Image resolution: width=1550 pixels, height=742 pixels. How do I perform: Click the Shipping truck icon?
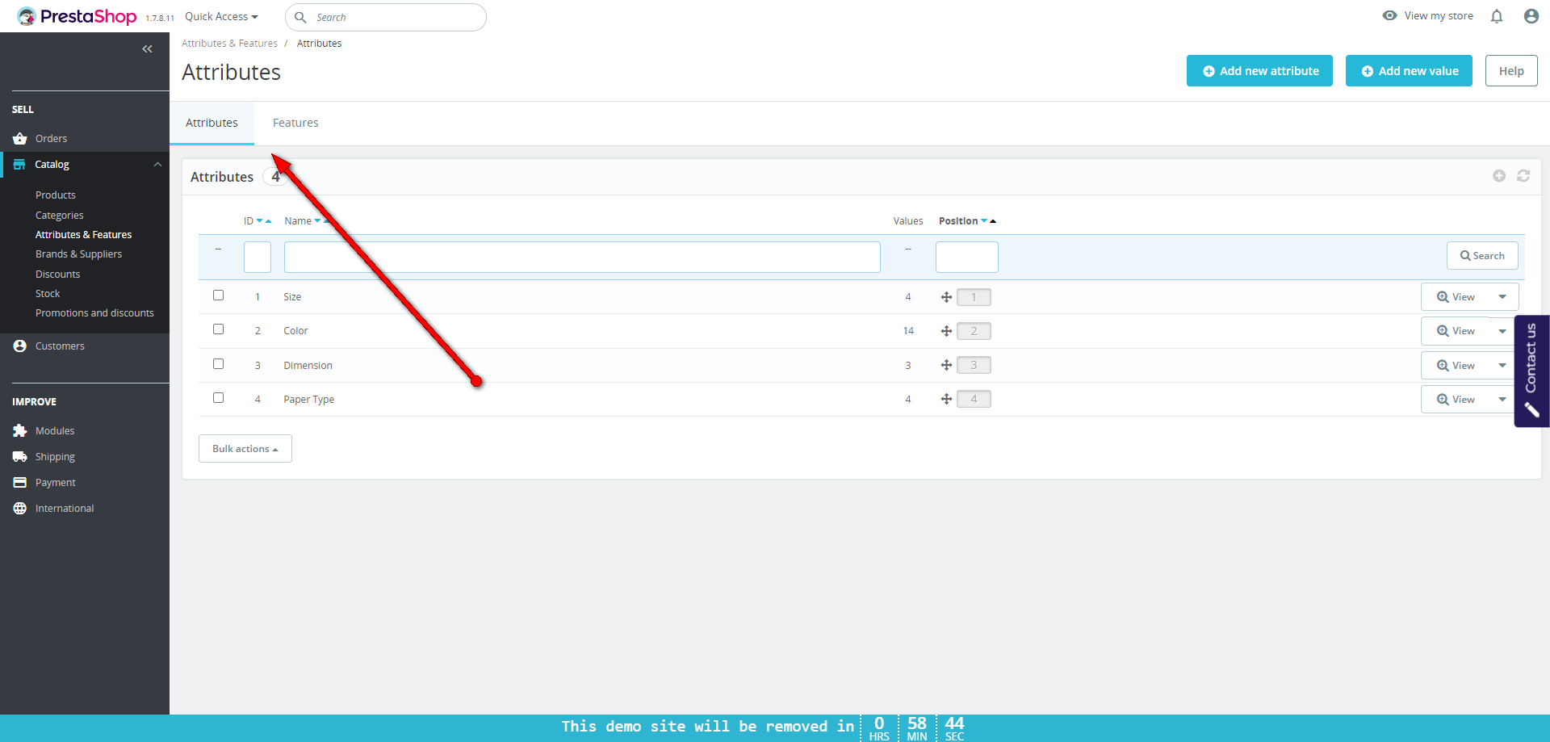[20, 457]
